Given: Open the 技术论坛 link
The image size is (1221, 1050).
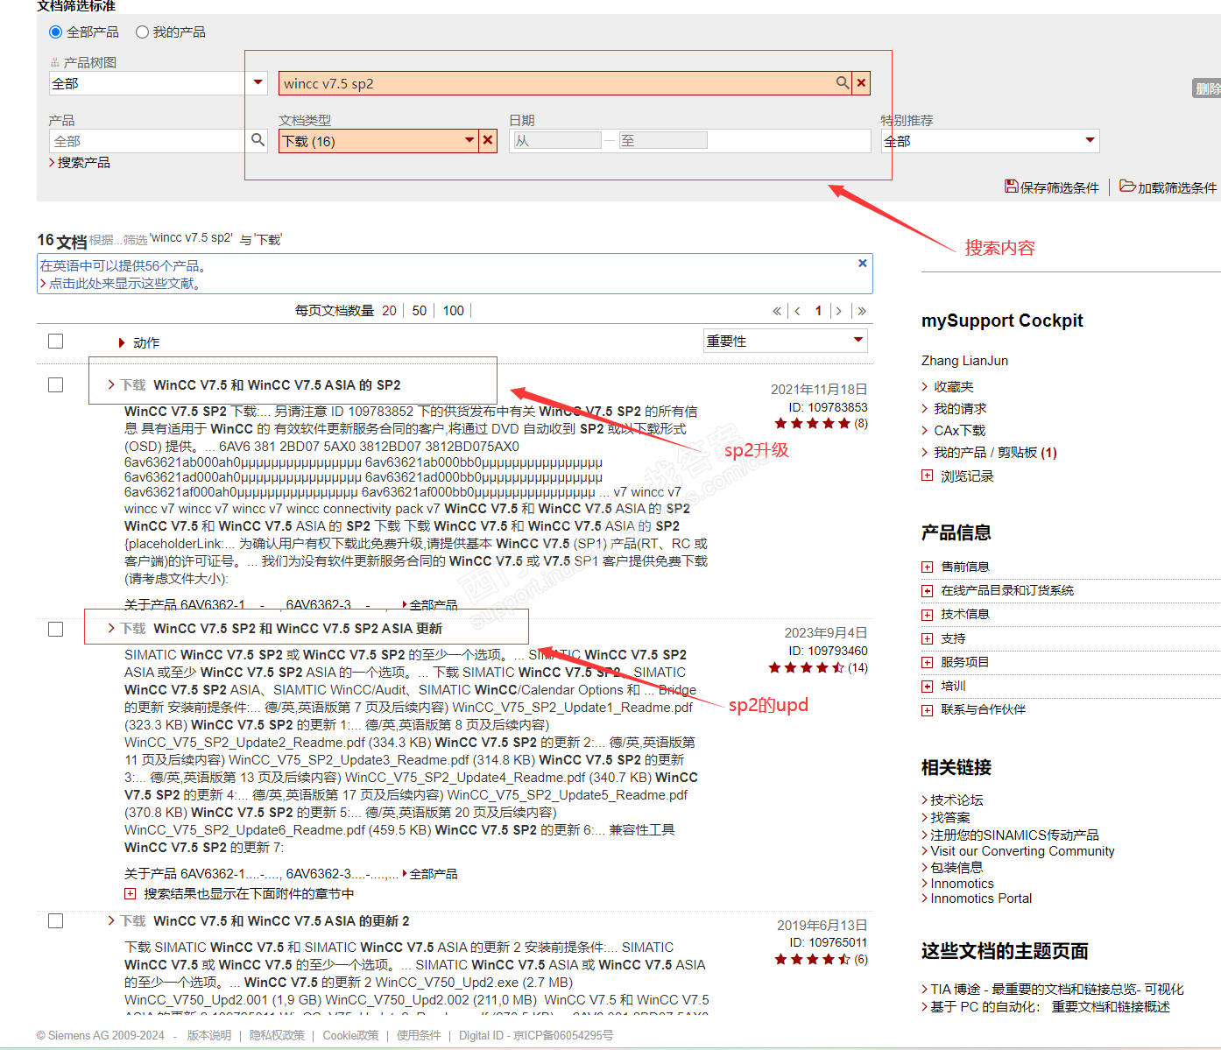Looking at the screenshot, I should click(x=956, y=800).
